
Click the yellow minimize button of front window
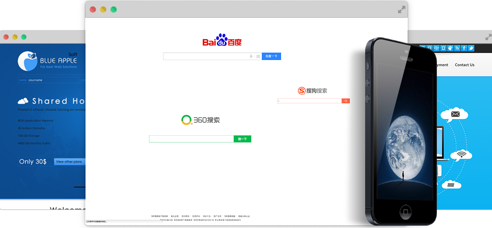coord(103,10)
